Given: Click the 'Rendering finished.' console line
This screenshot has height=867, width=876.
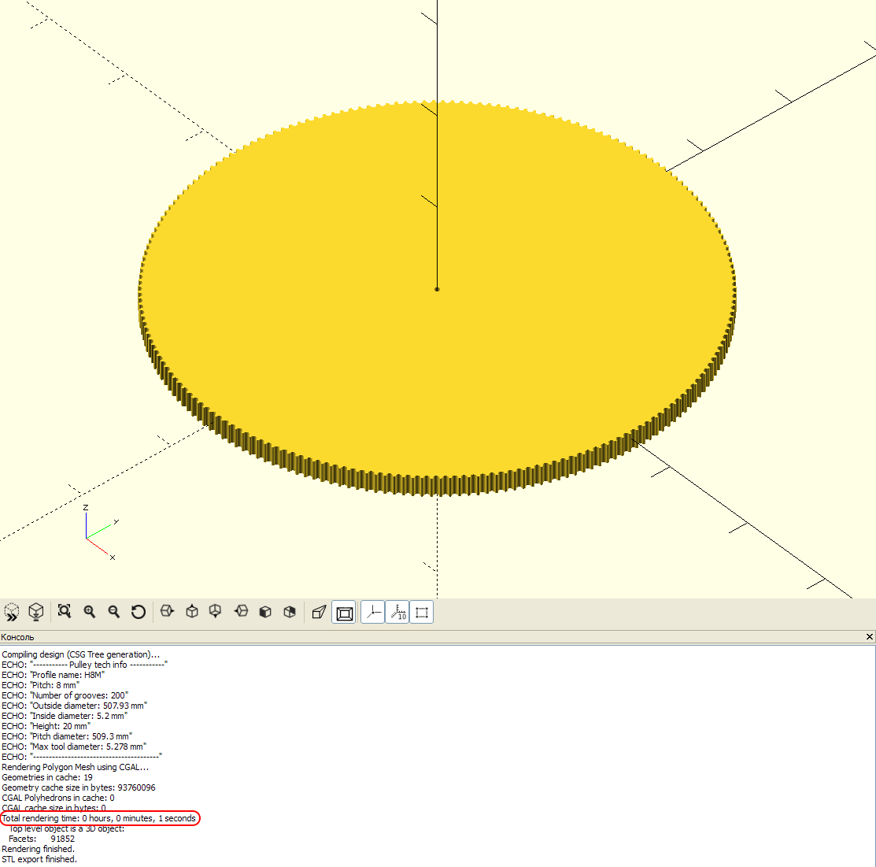Looking at the screenshot, I should click(38, 849).
